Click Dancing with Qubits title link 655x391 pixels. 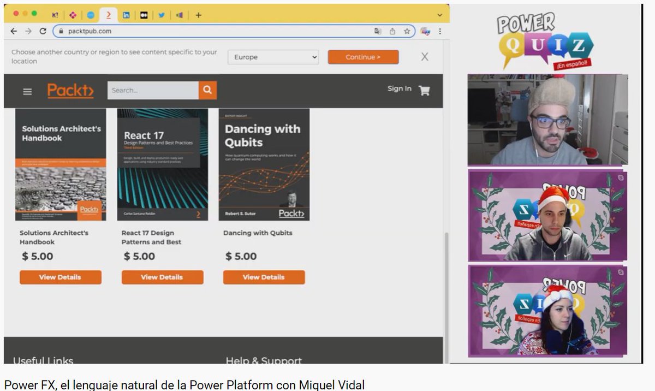pos(258,233)
